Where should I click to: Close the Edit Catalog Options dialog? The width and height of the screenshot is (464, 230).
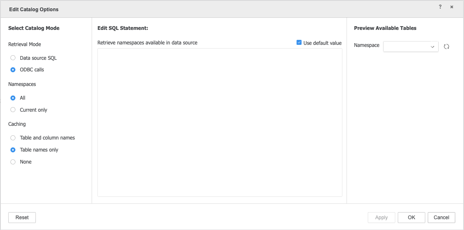click(452, 7)
